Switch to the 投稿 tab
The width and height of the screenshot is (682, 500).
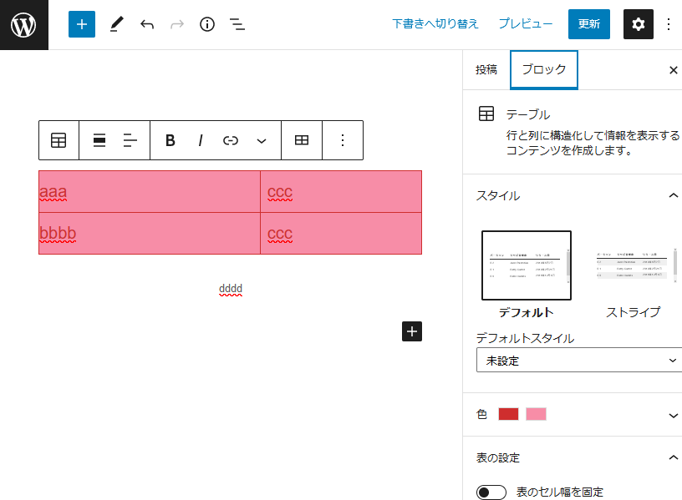tap(486, 70)
